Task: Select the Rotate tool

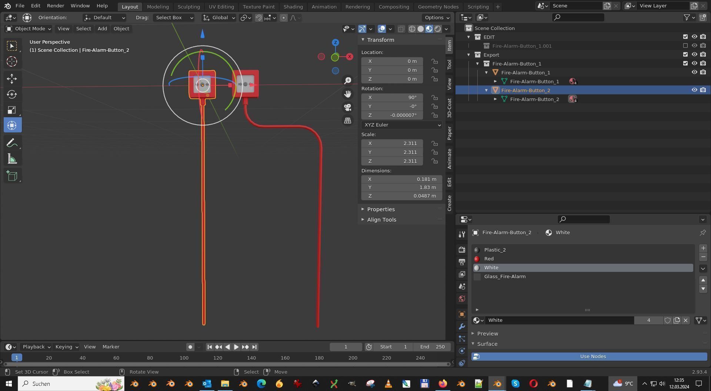Action: [12, 94]
